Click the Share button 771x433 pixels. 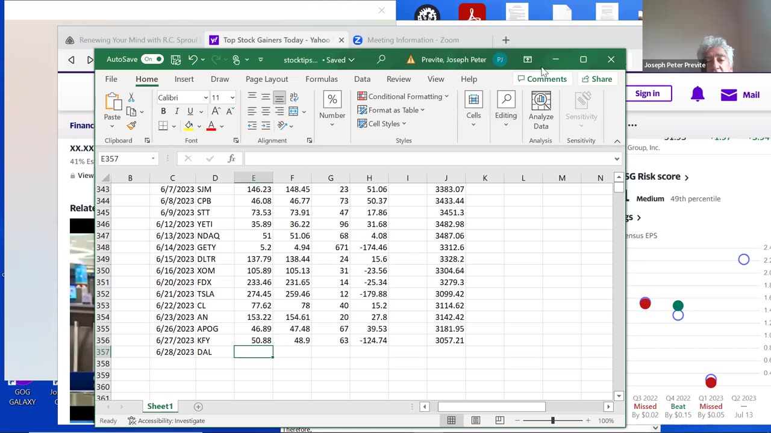(x=597, y=79)
